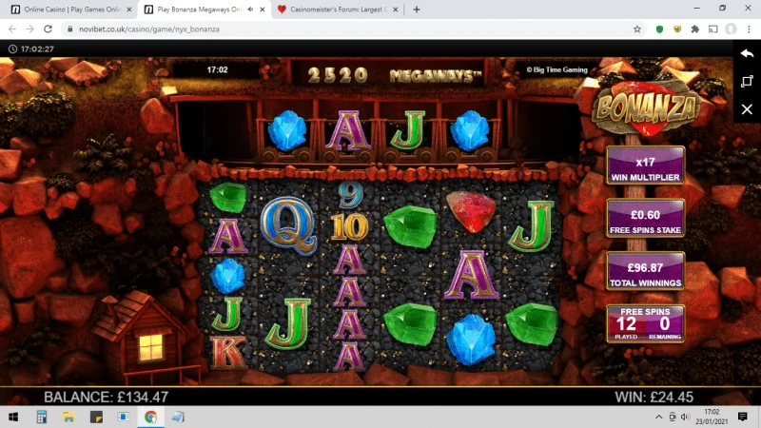Open a new browser tab
This screenshot has width=761, height=428.
click(x=417, y=10)
